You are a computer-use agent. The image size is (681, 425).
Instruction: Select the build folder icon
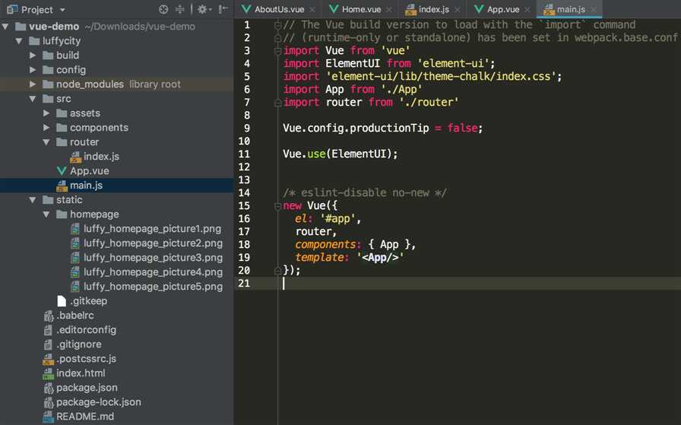pyautogui.click(x=48, y=56)
